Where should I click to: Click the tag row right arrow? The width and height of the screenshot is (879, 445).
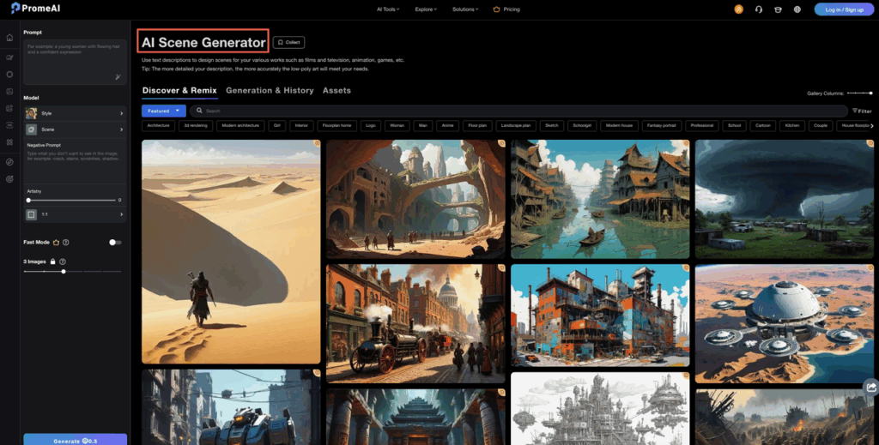coord(872,125)
